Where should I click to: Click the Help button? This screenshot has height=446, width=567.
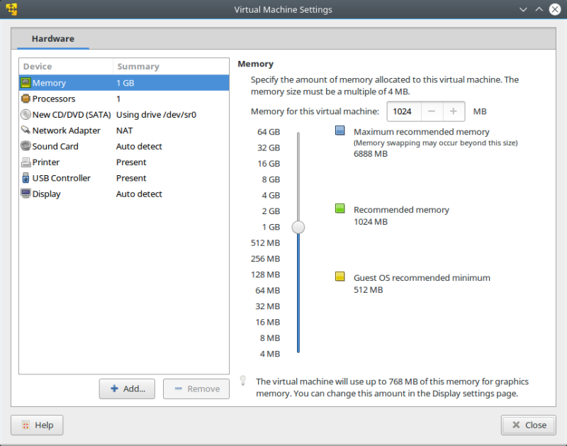click(36, 425)
